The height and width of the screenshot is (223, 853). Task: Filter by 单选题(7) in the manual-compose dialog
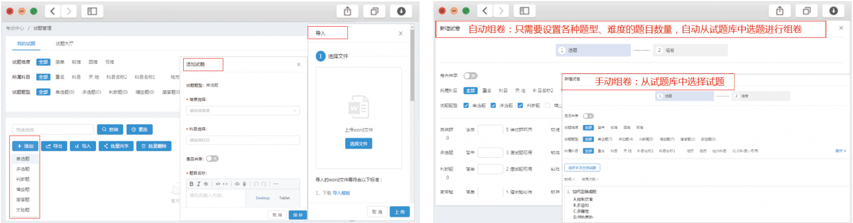pyautogui.click(x=604, y=139)
